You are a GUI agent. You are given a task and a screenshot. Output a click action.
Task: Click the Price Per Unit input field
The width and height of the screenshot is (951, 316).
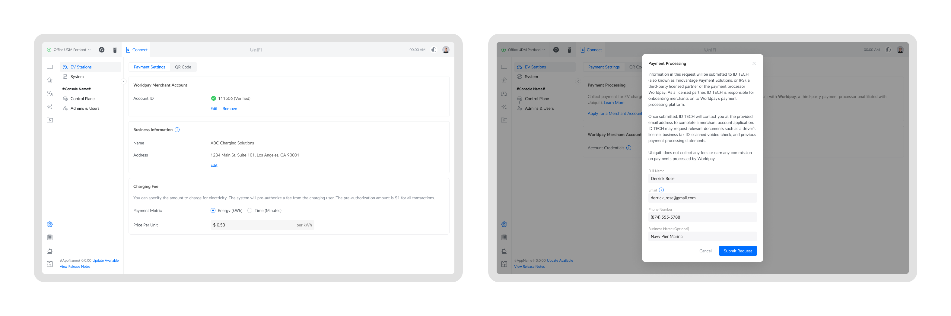(x=262, y=225)
